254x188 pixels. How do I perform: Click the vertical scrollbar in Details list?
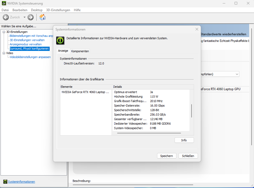(x=192, y=111)
